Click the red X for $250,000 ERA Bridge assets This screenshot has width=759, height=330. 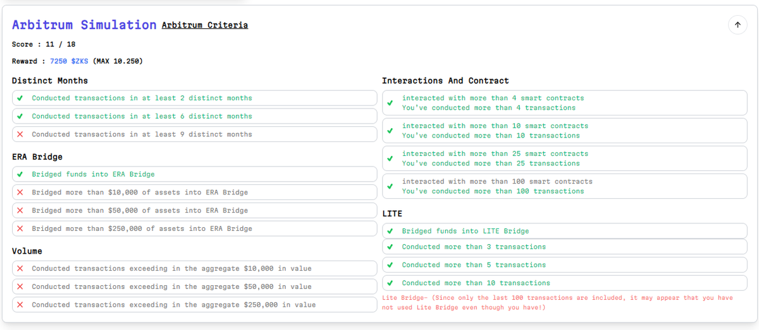point(20,228)
